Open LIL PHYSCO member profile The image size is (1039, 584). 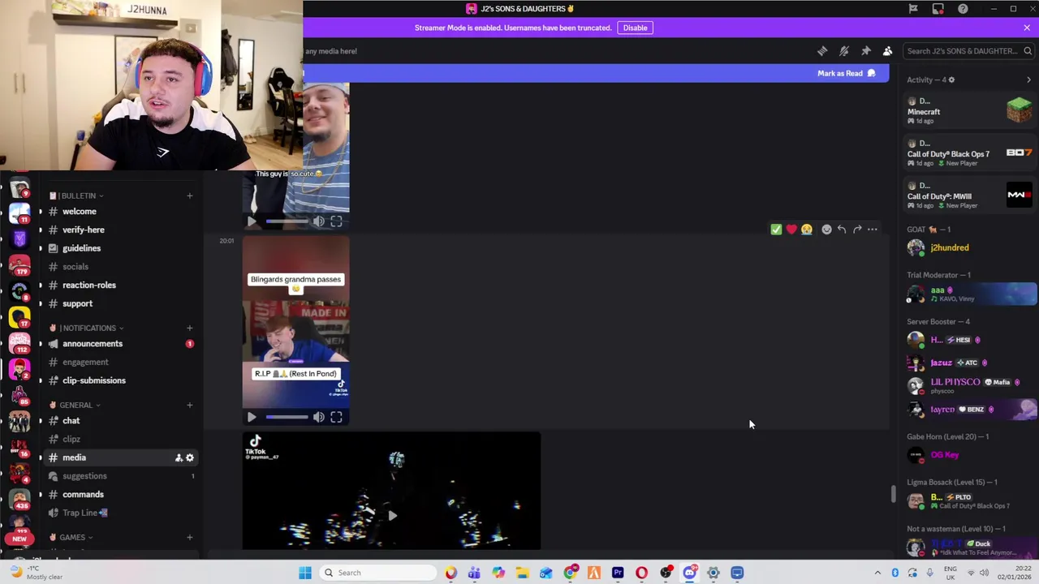coord(970,385)
